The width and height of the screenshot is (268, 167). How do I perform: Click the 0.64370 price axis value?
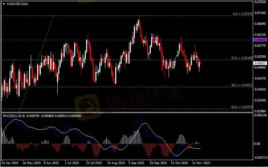[x=260, y=78]
